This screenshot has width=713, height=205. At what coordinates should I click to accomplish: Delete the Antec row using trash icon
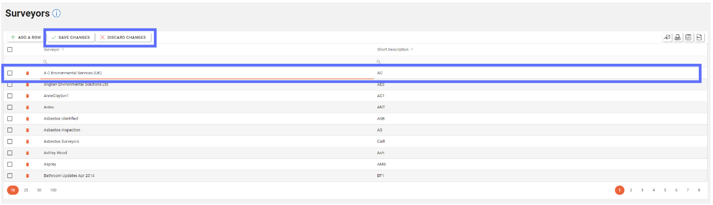click(27, 107)
